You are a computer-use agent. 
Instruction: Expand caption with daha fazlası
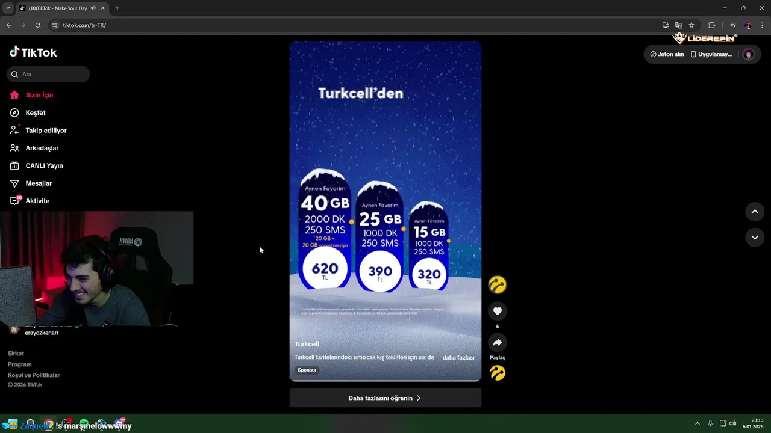pyautogui.click(x=458, y=357)
